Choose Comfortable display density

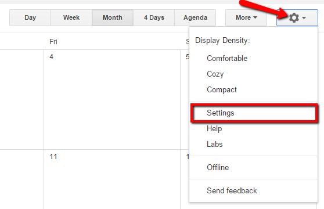tap(254, 59)
